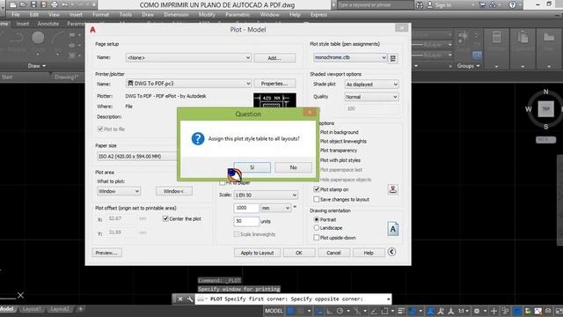Click the Paper size ISO A2 field
This screenshot has width=563, height=317.
(138, 157)
